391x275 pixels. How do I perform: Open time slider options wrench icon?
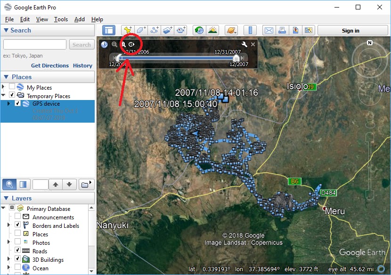coord(244,44)
